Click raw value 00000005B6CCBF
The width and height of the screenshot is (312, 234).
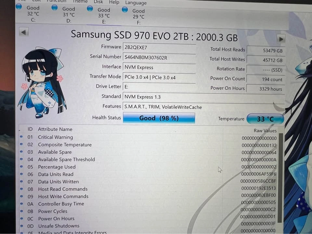258,181
